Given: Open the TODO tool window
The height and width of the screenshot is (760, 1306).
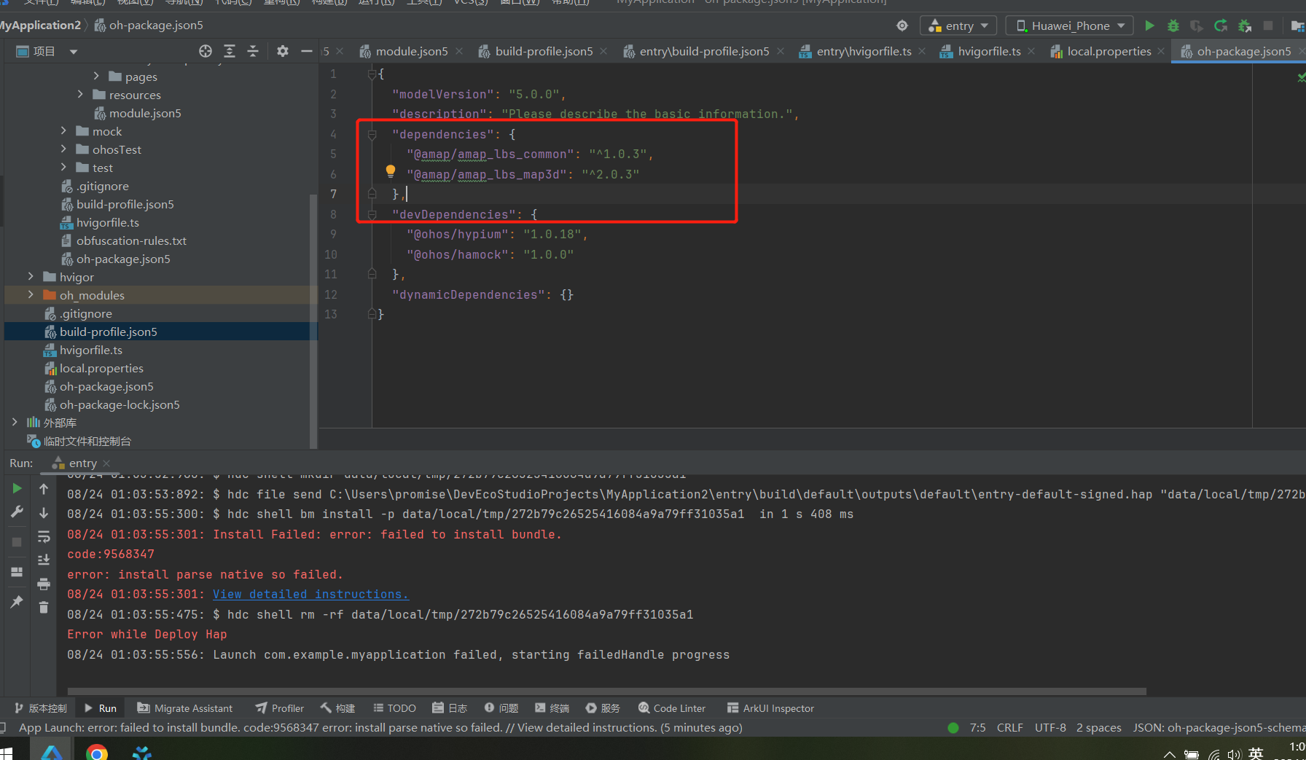Looking at the screenshot, I should [394, 708].
